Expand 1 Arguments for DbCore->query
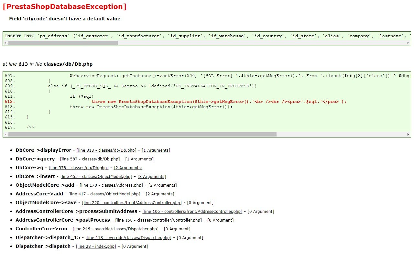Image resolution: width=414 pixels, height=263 pixels. tap(139, 159)
